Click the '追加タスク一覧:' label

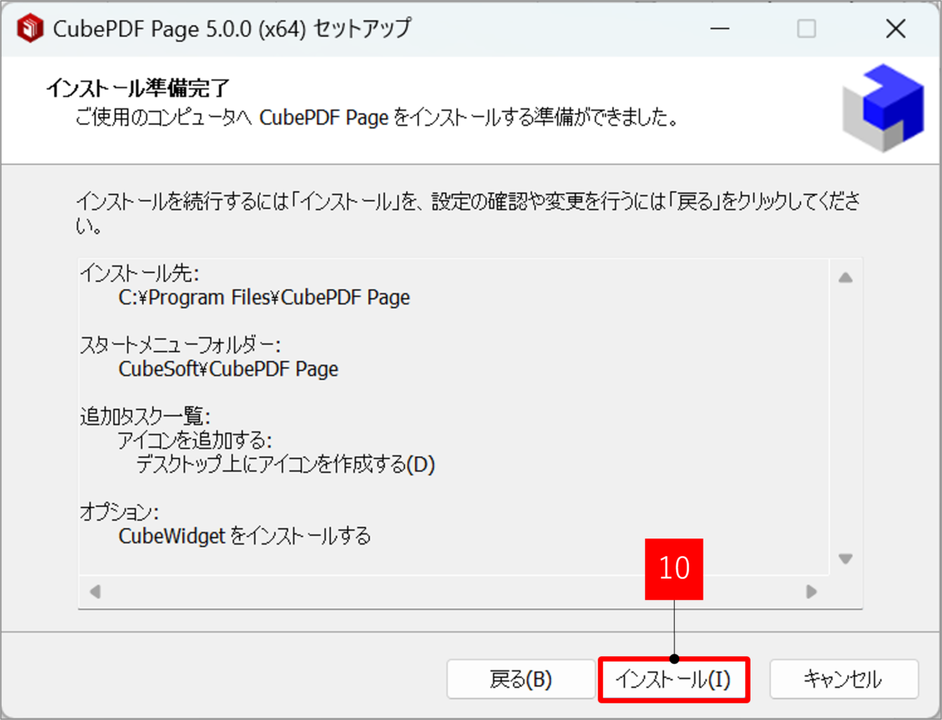145,417
